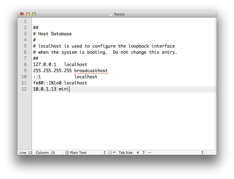
Task: Click '255.255.255.255' on line 9
Action: [52, 71]
